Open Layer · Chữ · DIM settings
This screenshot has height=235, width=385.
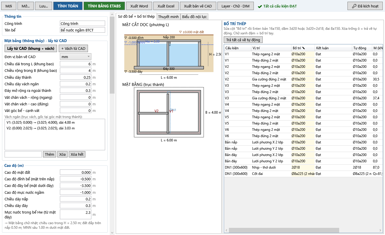click(x=235, y=6)
